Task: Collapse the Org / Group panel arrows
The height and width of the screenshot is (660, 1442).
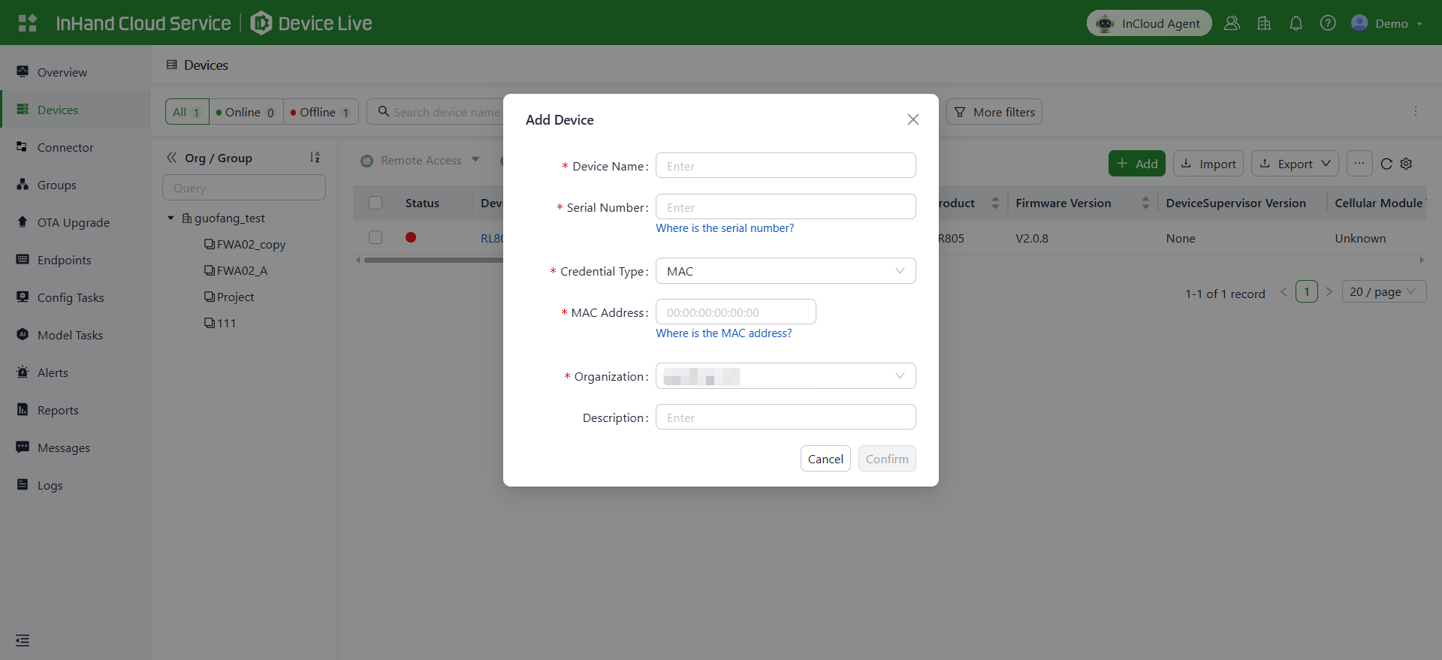Action: point(172,158)
